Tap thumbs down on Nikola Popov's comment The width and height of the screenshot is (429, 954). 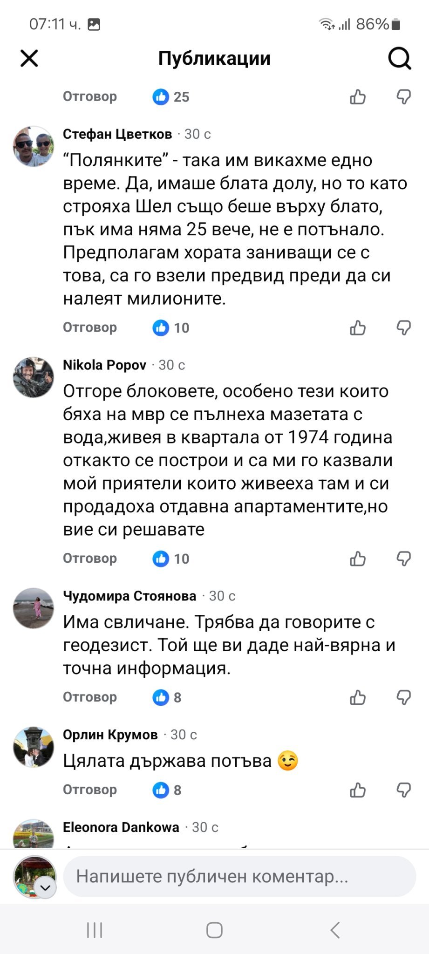tap(403, 559)
